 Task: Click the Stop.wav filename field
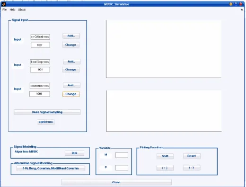(x=40, y=62)
